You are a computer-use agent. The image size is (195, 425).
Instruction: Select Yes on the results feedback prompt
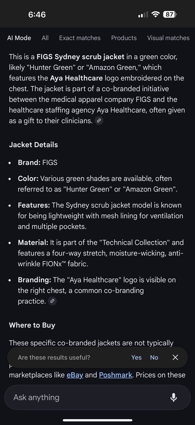point(136,357)
